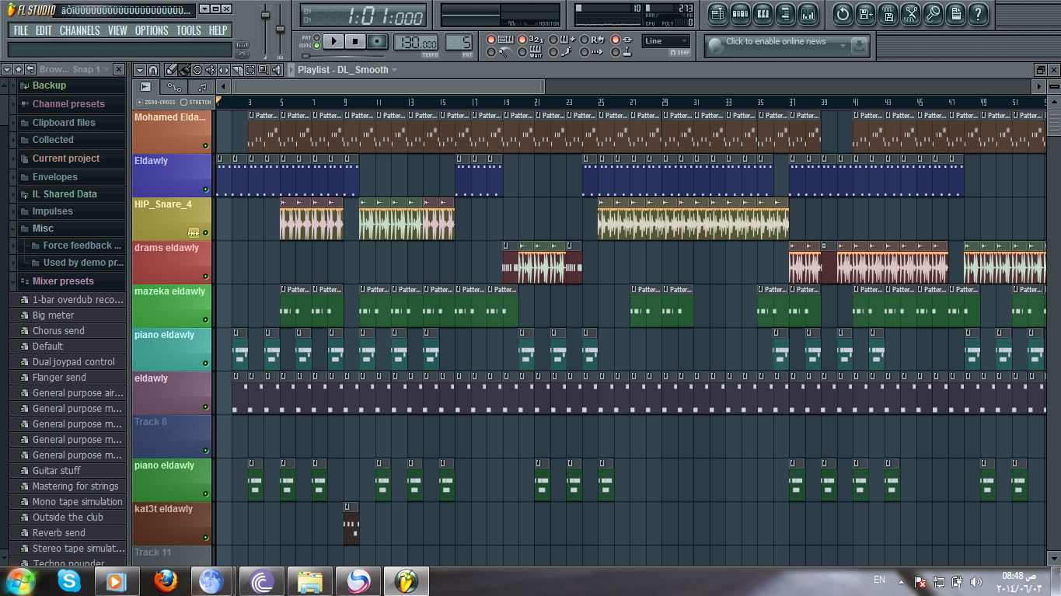Screen dimensions: 1061x596
Task: Switch to the automation clips playlist tab
Action: click(174, 87)
